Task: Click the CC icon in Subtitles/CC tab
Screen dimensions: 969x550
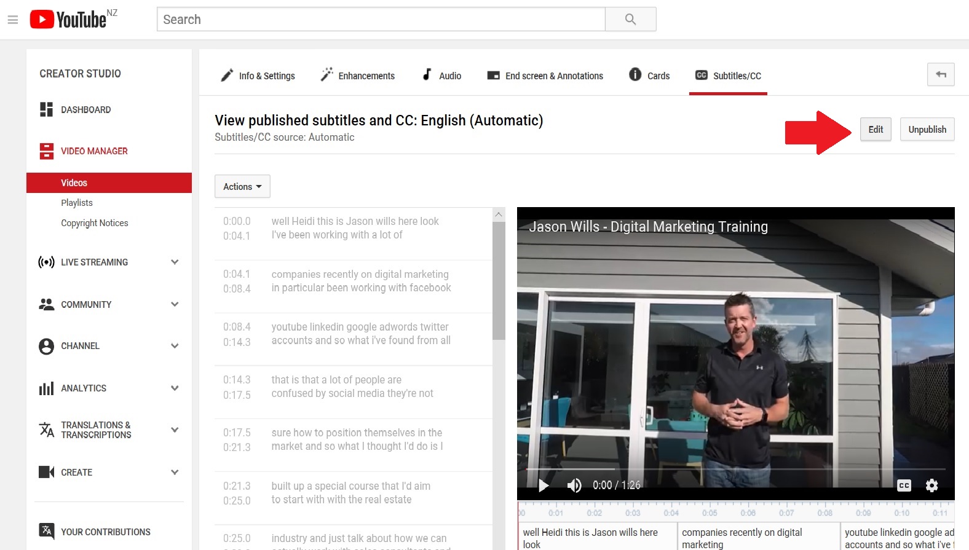Action: pos(702,75)
